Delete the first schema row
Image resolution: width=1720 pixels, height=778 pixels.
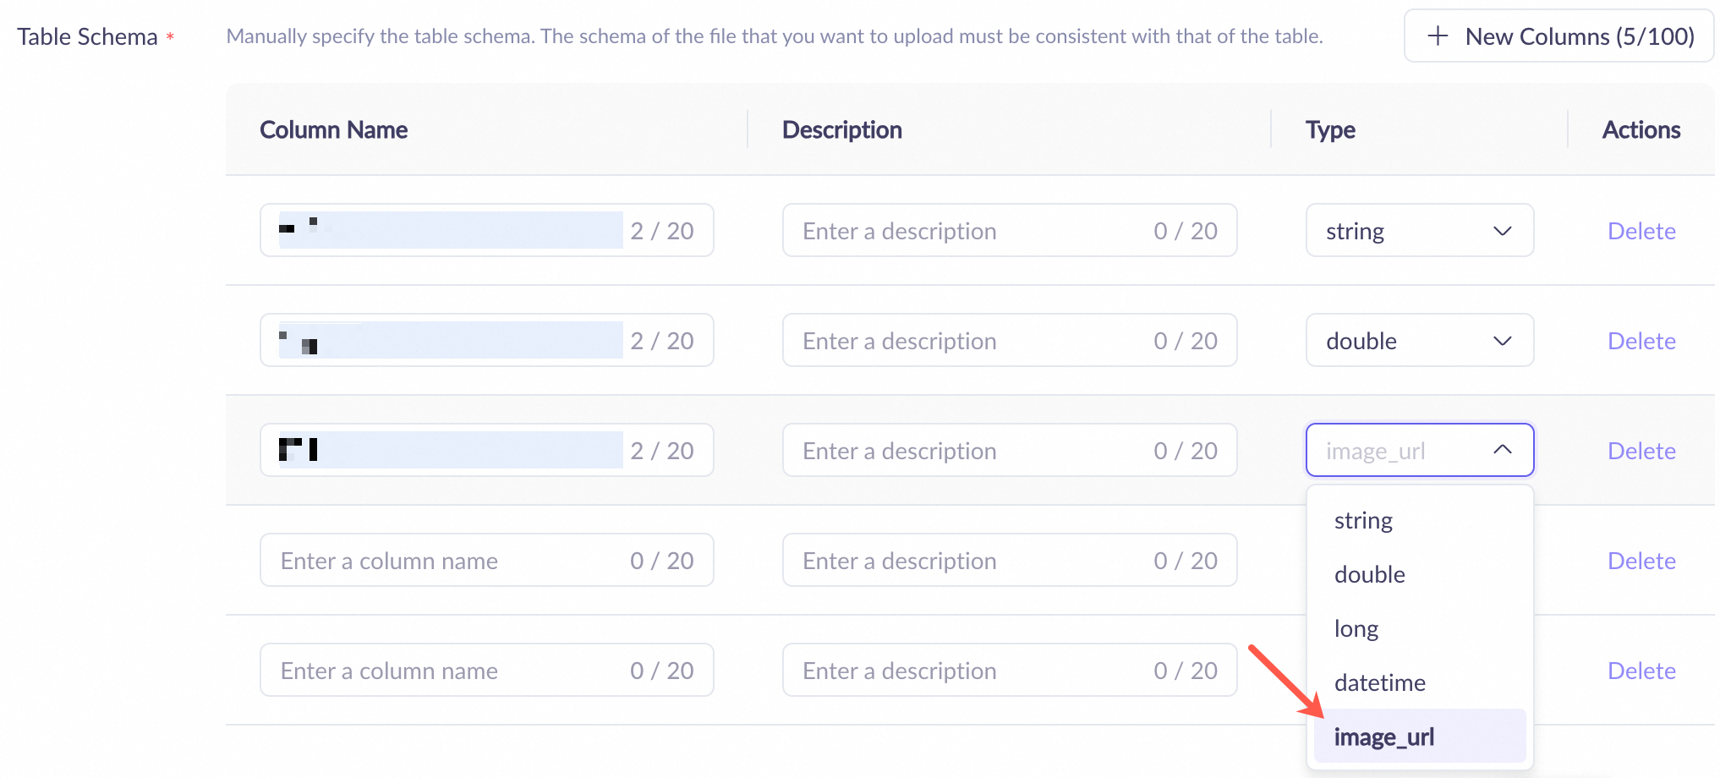coord(1641,231)
